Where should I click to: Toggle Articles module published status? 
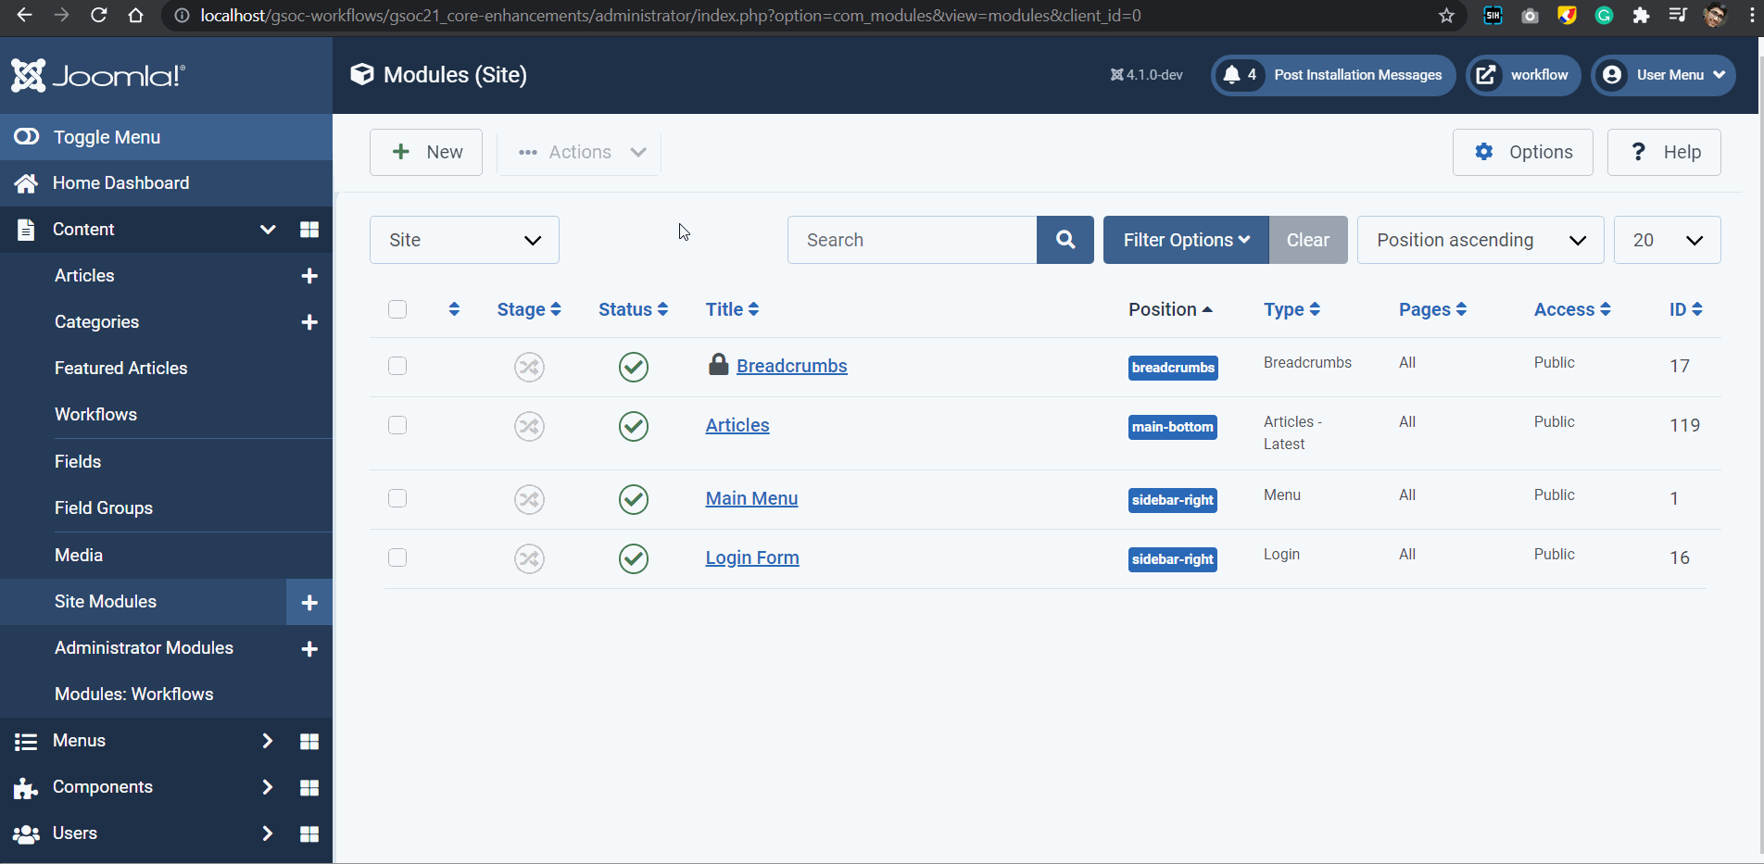coord(634,426)
